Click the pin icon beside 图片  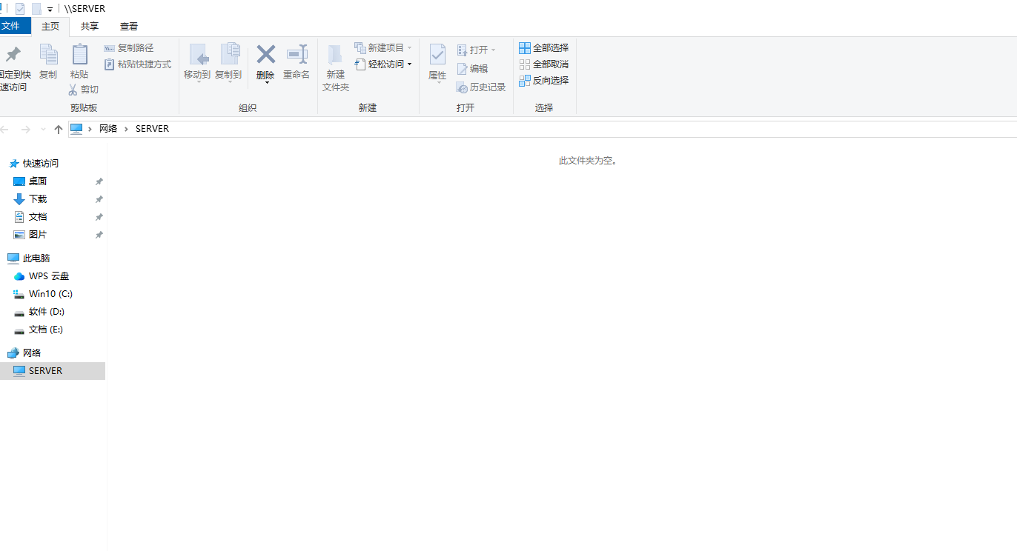(99, 235)
